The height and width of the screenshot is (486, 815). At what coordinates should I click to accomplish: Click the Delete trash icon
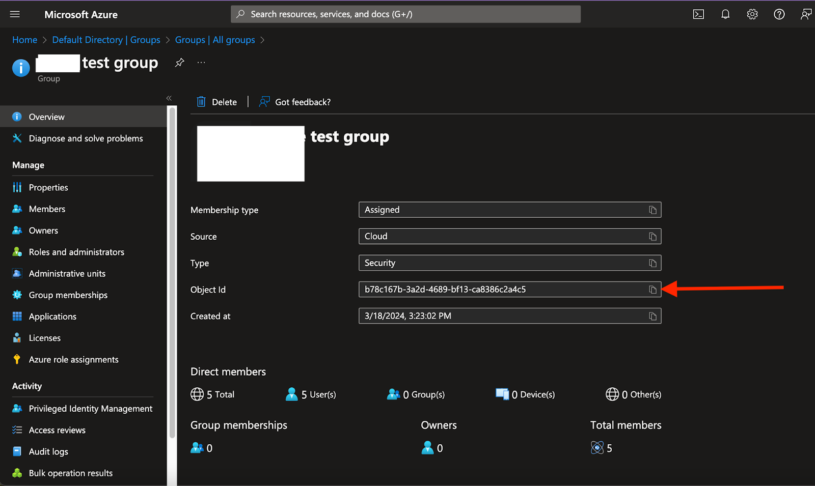point(201,102)
